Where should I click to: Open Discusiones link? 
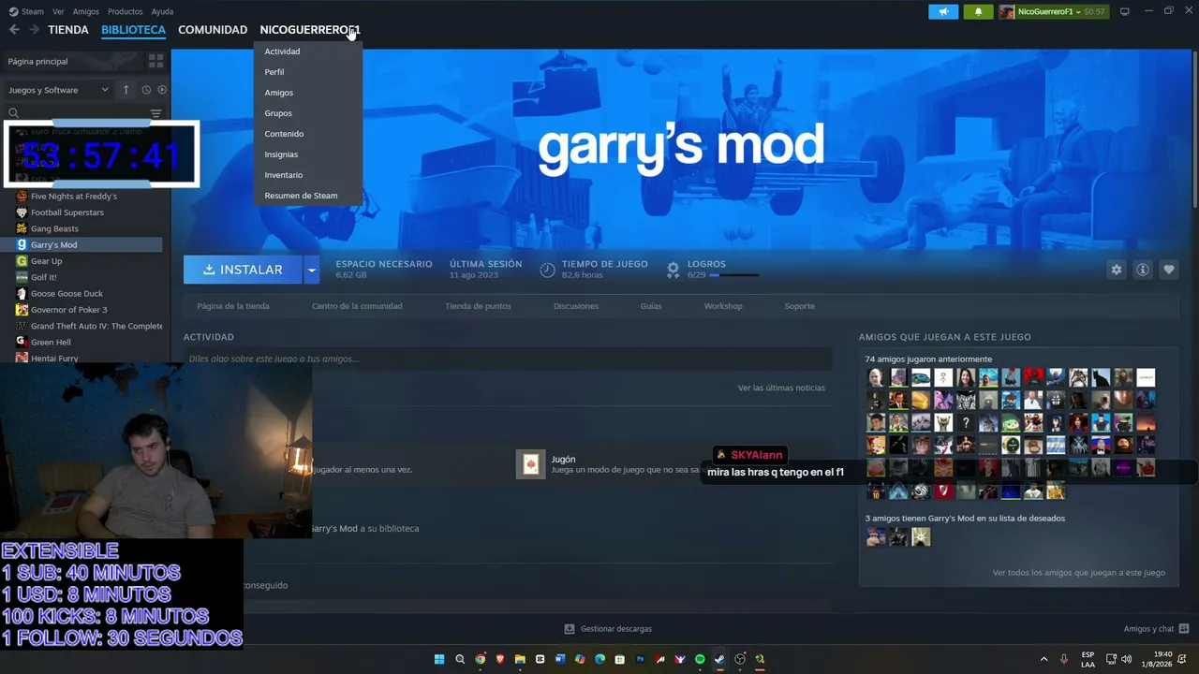(576, 306)
